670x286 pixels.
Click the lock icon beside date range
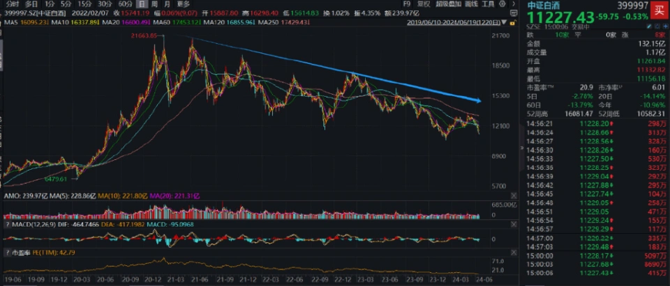pos(514,23)
